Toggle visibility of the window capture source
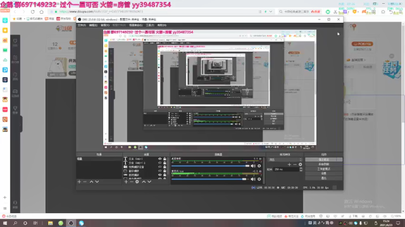 160,171
